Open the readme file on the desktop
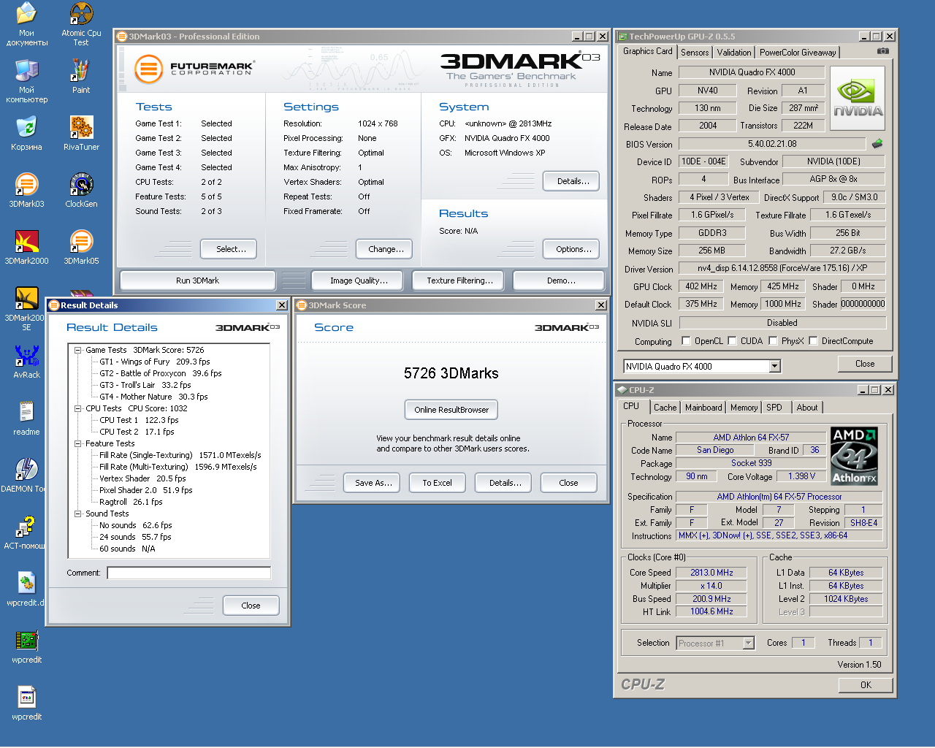This screenshot has width=935, height=748. coord(26,418)
